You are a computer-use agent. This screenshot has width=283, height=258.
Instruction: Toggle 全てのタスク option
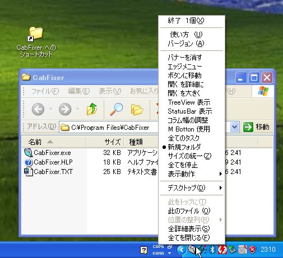pyautogui.click(x=192, y=138)
